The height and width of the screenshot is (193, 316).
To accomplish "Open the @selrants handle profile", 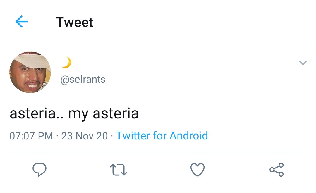I will 83,79.
